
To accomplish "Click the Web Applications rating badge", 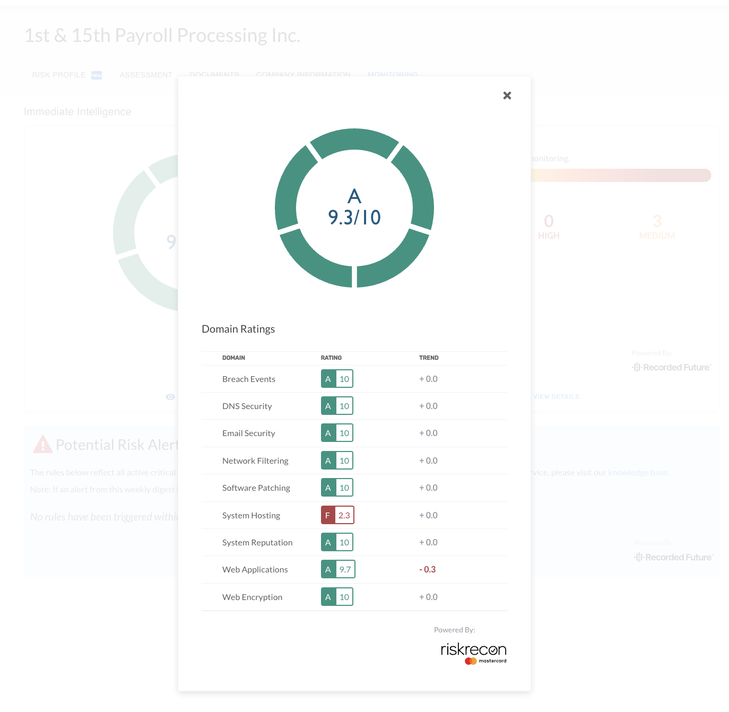I will click(337, 569).
